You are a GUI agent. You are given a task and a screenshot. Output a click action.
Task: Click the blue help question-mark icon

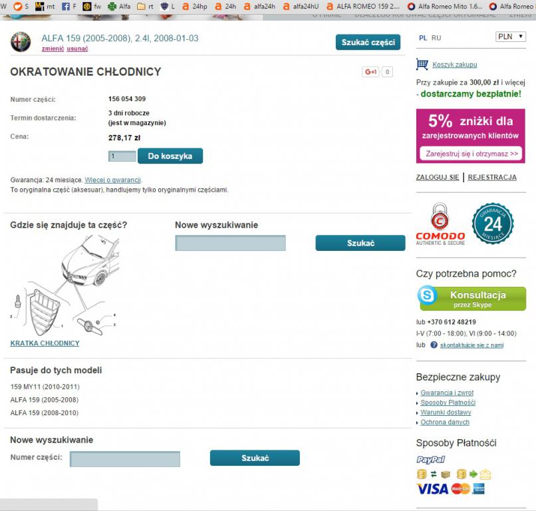pyautogui.click(x=434, y=345)
